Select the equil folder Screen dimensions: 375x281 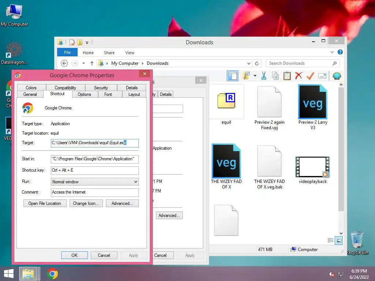[226, 105]
